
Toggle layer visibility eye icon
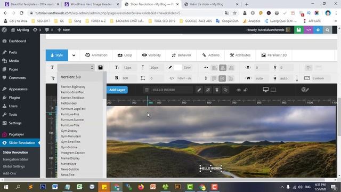(239, 90)
